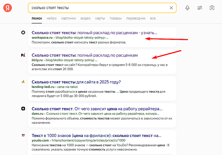Screen dimensions: 222x155
Task: Click the dzen.ru domain link
Action: 38,114
